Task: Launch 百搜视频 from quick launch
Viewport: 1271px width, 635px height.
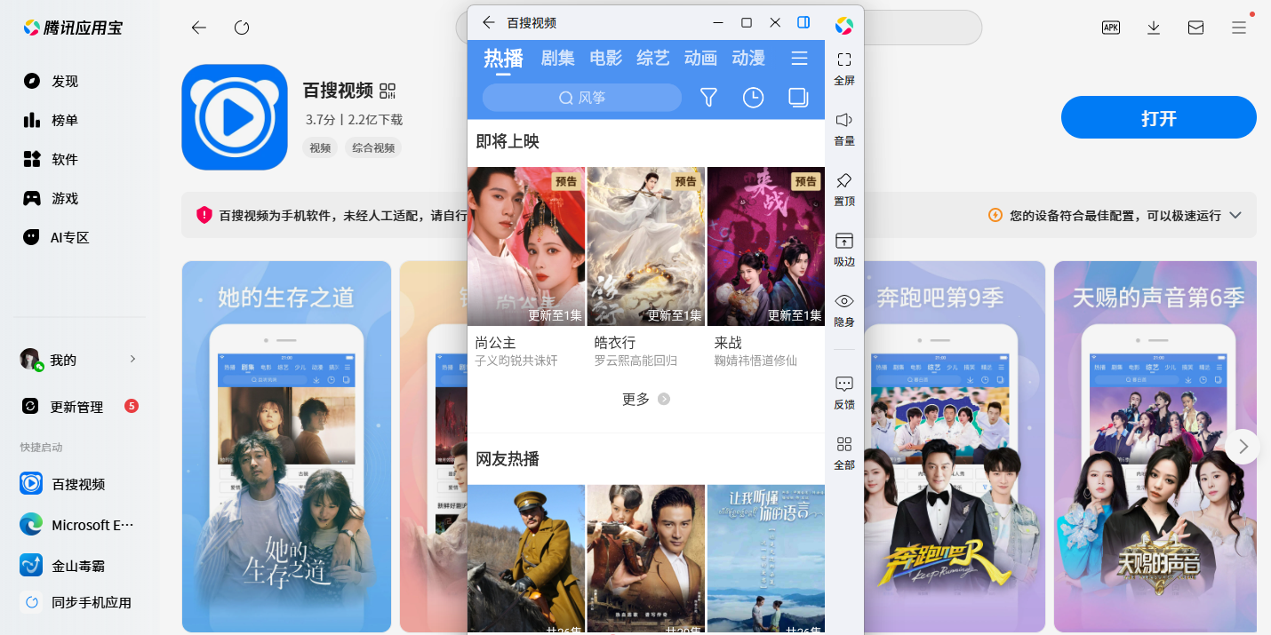Action: [63, 484]
